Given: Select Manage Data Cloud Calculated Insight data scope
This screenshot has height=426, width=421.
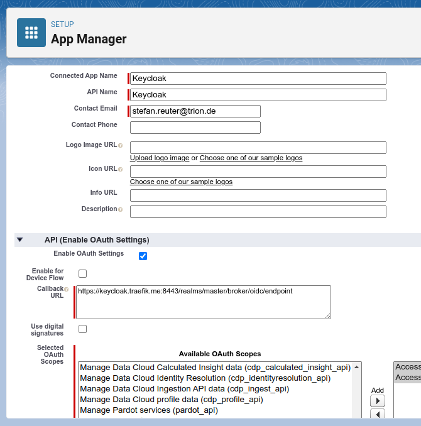Looking at the screenshot, I should point(216,368).
